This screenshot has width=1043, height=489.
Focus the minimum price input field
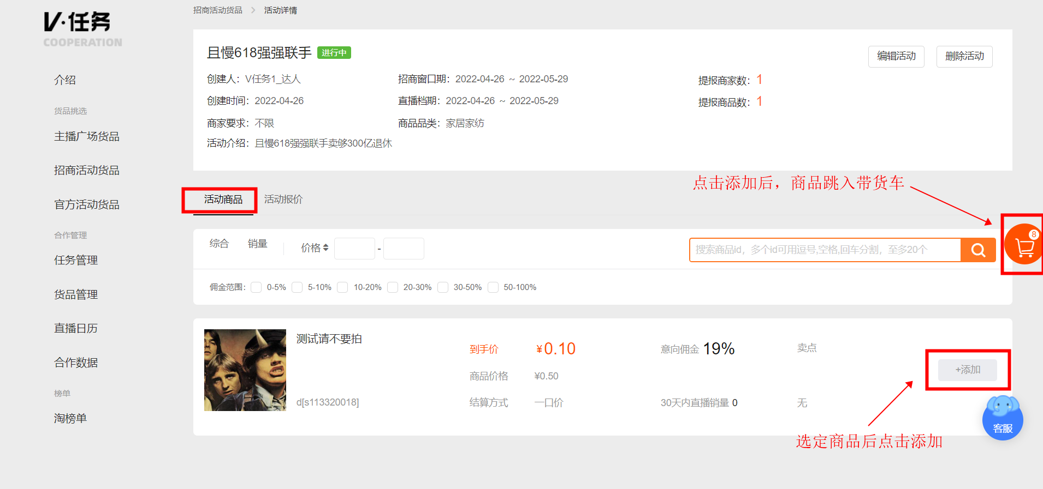354,249
